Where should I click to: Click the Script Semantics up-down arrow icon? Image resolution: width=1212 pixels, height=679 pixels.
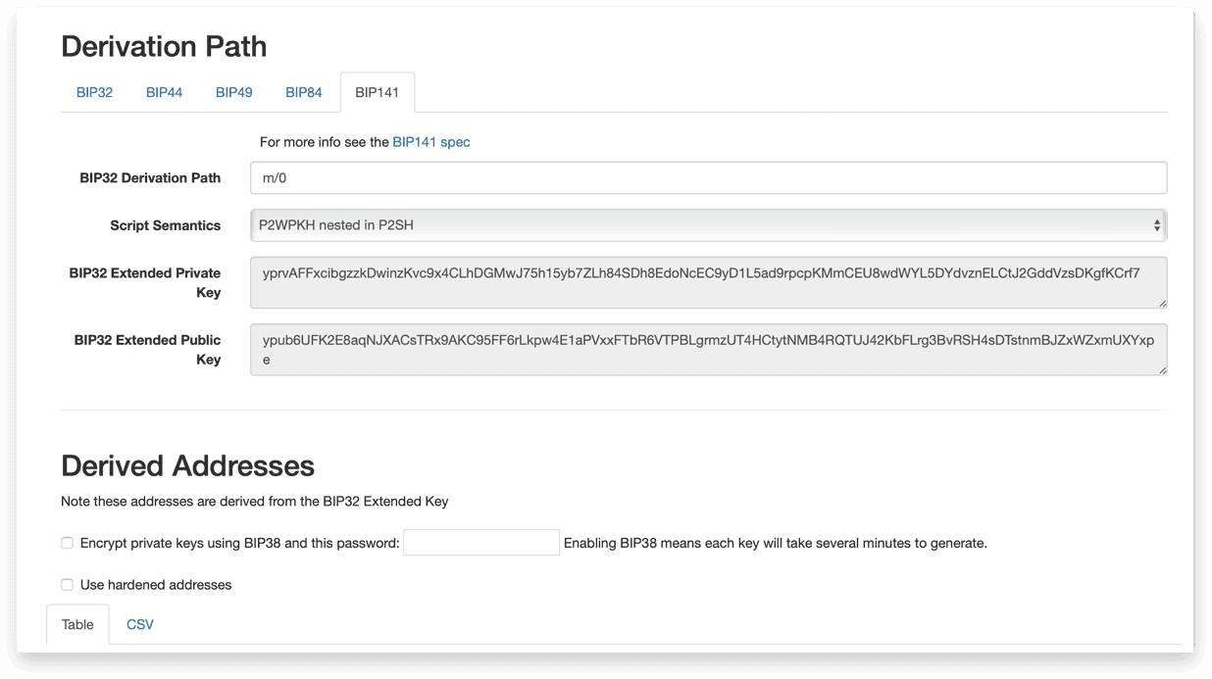pos(1157,225)
